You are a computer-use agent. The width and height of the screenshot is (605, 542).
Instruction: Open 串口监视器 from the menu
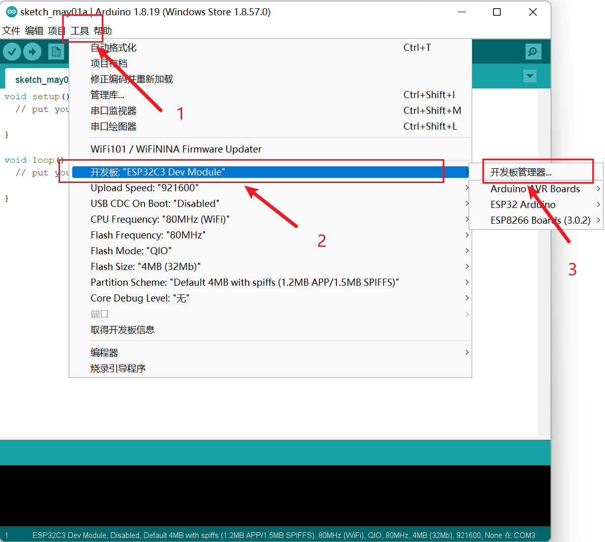(270, 111)
